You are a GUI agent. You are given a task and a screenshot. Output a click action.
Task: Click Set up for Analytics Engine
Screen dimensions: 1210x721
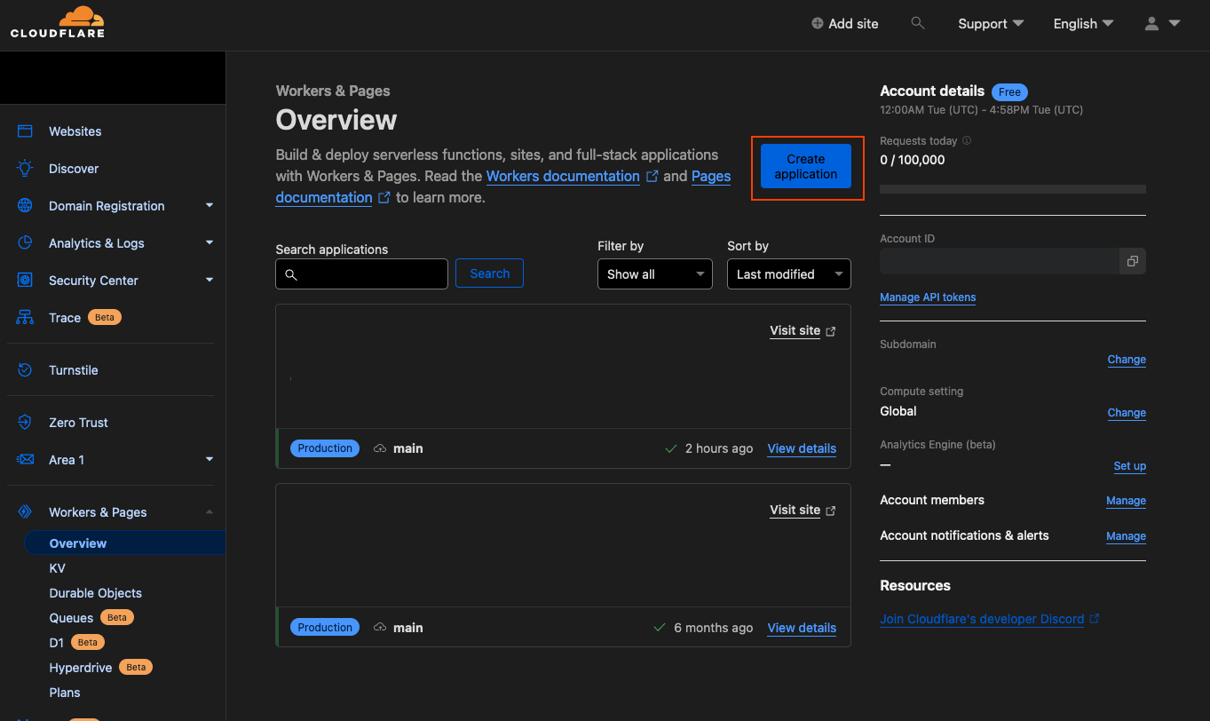pyautogui.click(x=1130, y=466)
